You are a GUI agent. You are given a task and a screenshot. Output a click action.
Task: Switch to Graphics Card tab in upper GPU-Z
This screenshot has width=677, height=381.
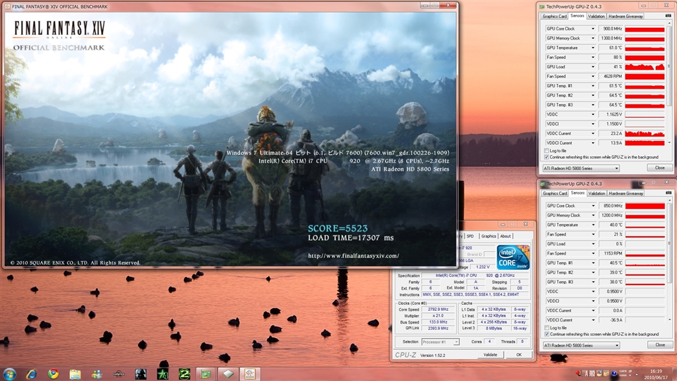coord(555,16)
